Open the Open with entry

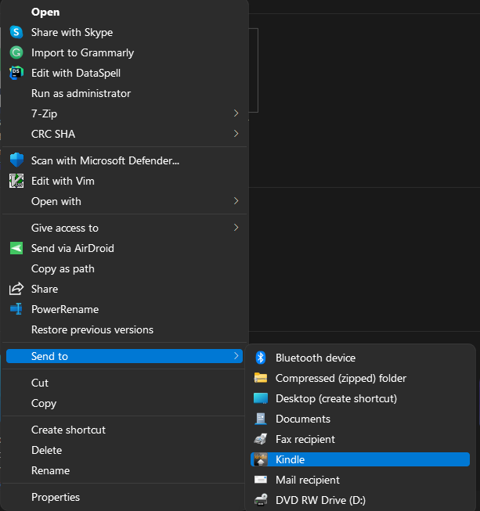pyautogui.click(x=125, y=201)
